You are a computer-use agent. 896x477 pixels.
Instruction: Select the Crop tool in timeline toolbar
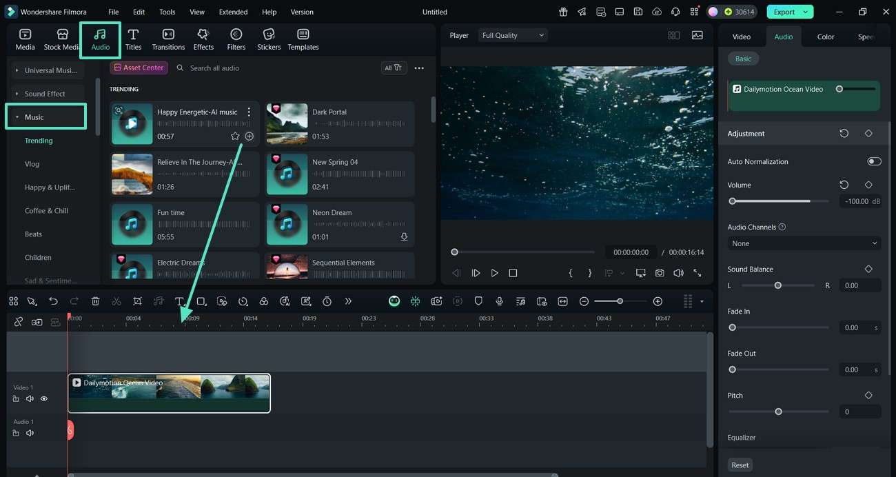[138, 301]
